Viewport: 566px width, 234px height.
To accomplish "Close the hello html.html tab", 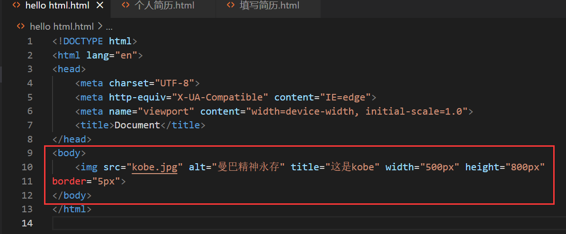I will (x=100, y=6).
